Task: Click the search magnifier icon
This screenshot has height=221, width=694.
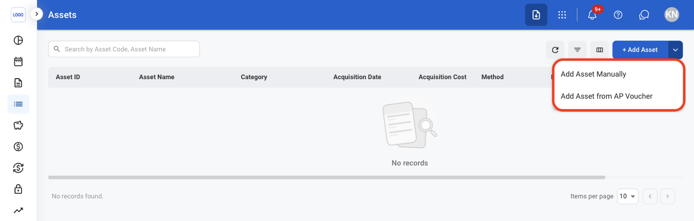Action: (x=57, y=49)
